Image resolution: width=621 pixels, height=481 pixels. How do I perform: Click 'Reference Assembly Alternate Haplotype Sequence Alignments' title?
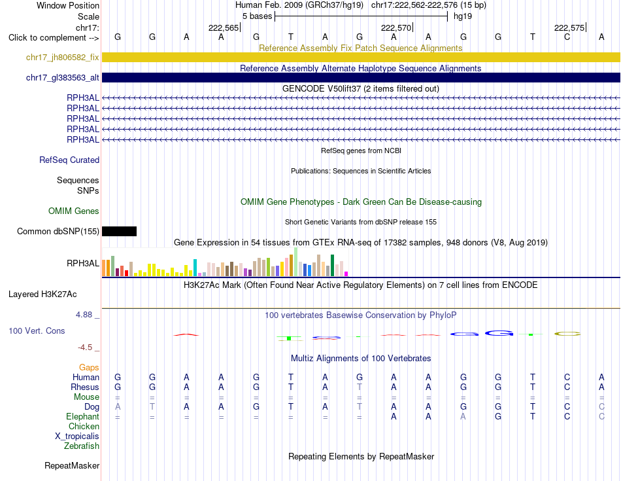pyautogui.click(x=360, y=68)
